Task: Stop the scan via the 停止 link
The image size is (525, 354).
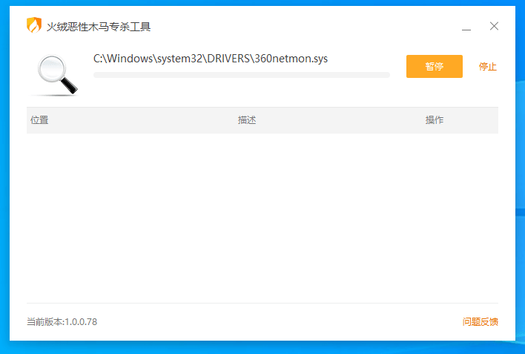Action: pyautogui.click(x=487, y=66)
